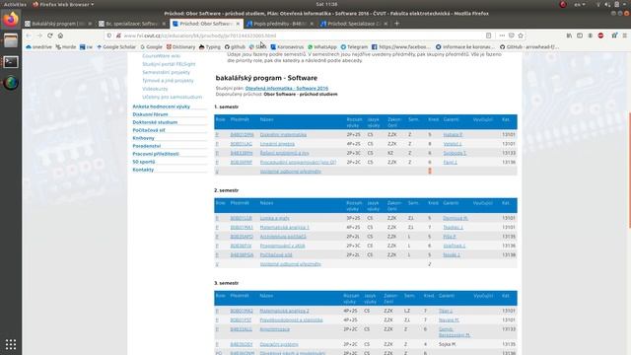Open the 'GitHub - arrowhead' bookmark

coord(529,46)
